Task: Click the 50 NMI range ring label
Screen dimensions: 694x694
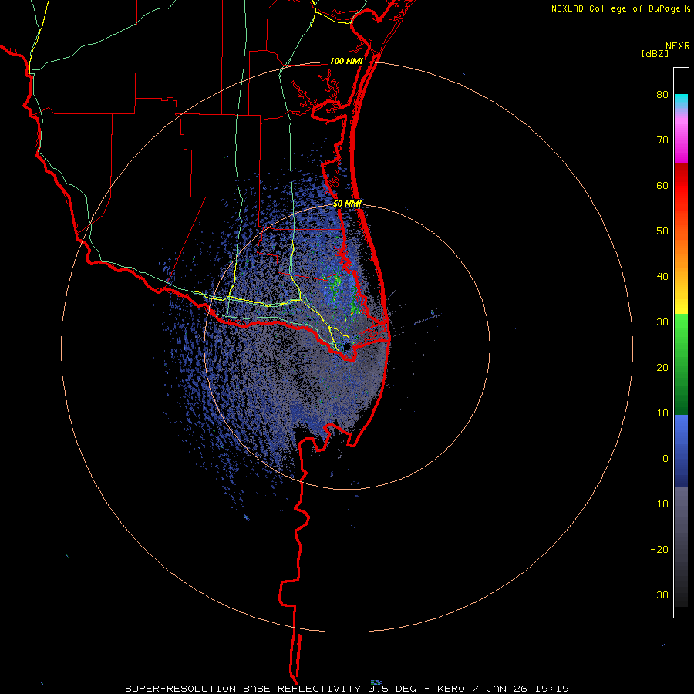Action: tap(347, 204)
